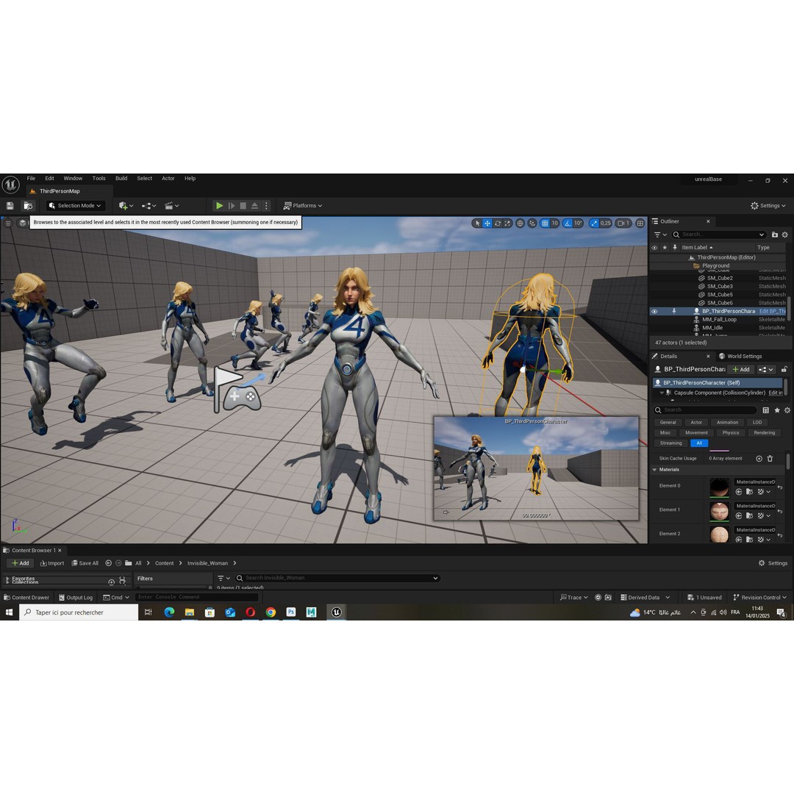Choose the Scale gizmo tool
The height and width of the screenshot is (794, 794).
(x=507, y=223)
